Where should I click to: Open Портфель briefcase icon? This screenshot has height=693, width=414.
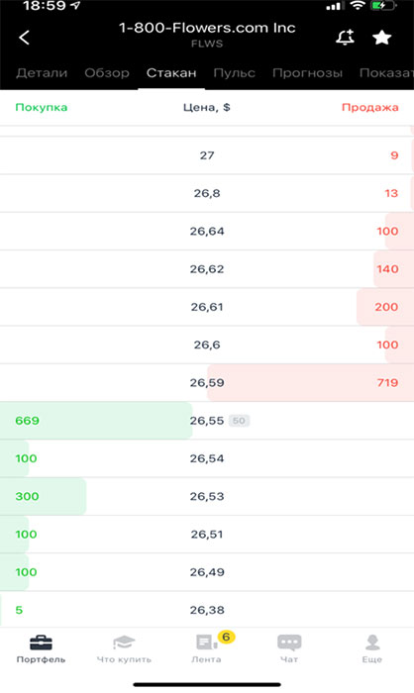(41, 643)
